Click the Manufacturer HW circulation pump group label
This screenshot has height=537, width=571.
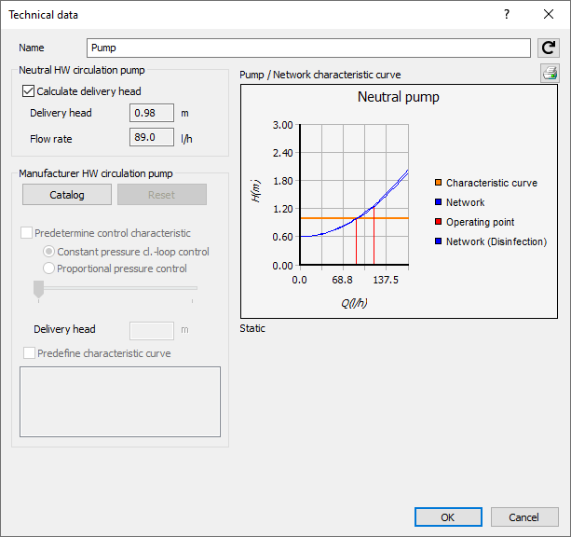96,173
